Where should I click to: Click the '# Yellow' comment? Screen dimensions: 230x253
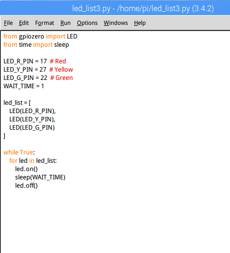61,70
